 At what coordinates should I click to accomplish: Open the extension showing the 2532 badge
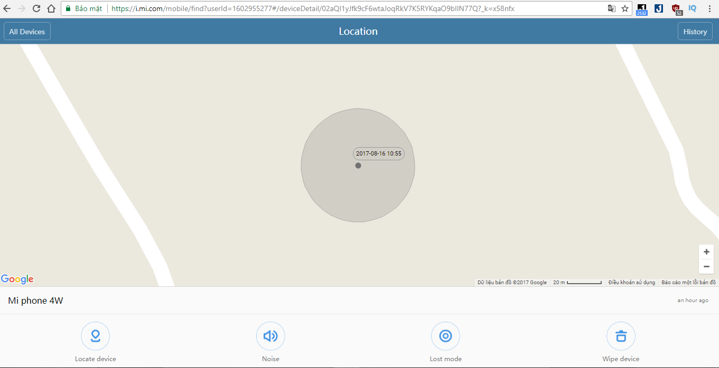tap(642, 9)
